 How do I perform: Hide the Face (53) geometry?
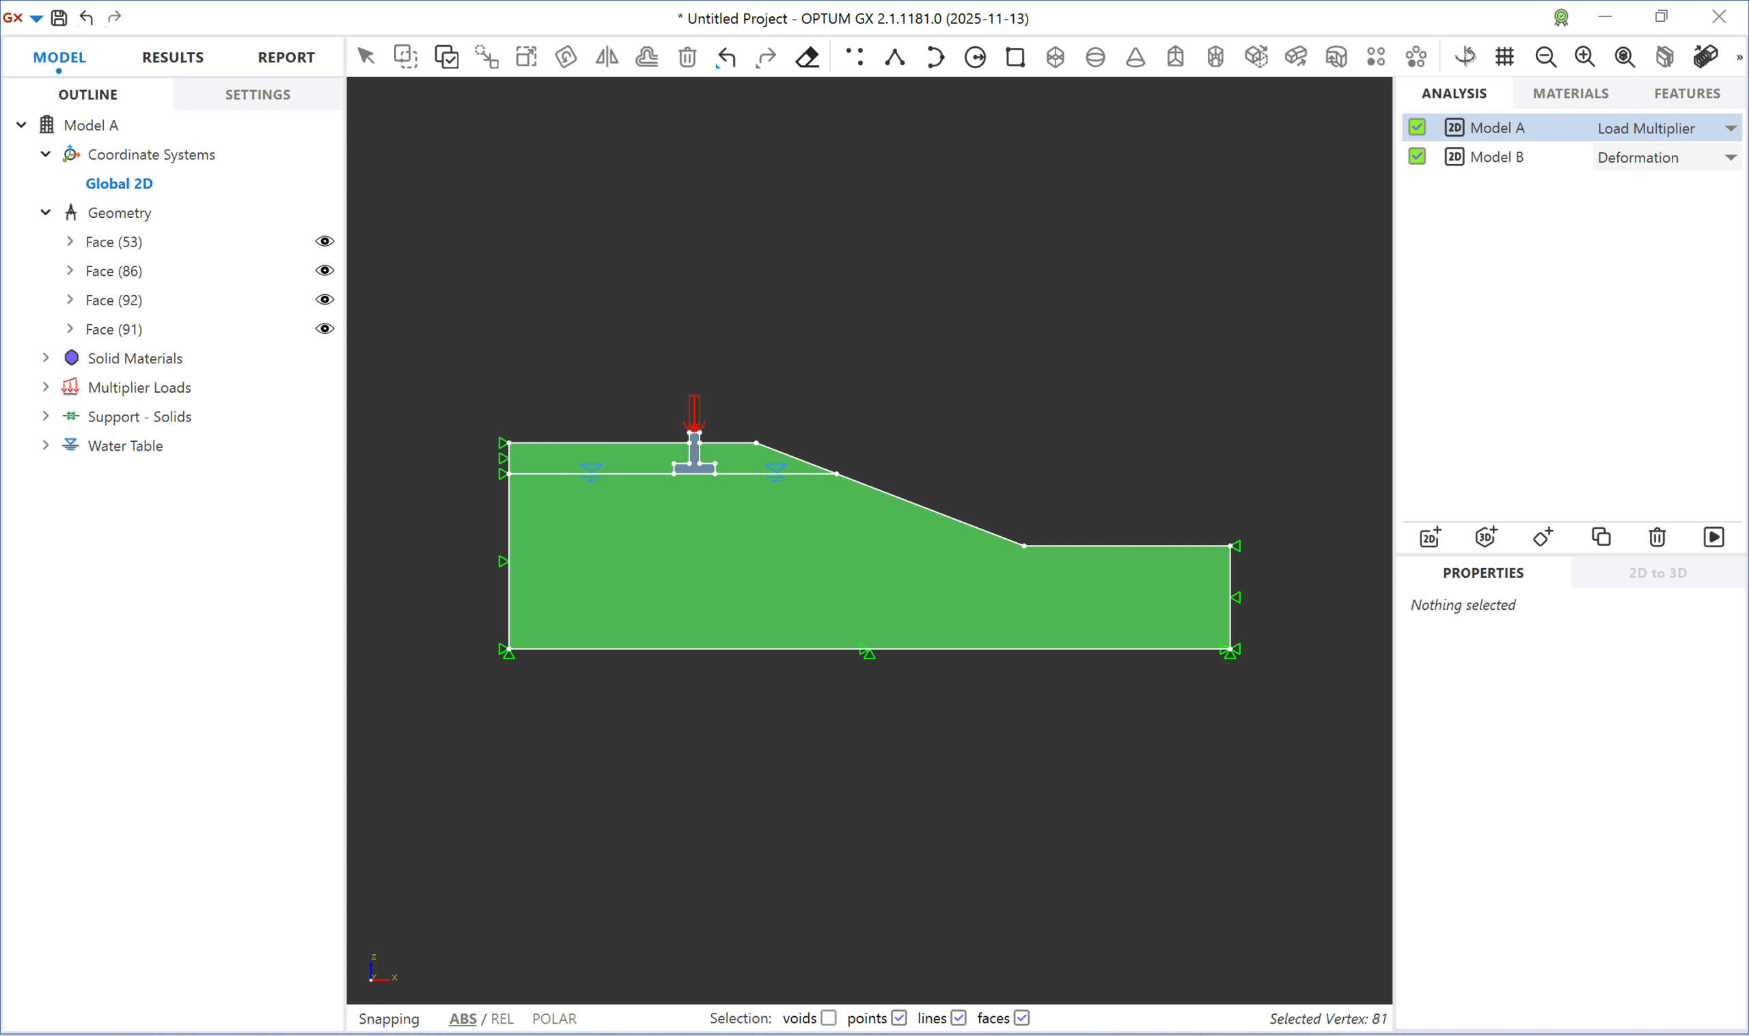pyautogui.click(x=325, y=241)
